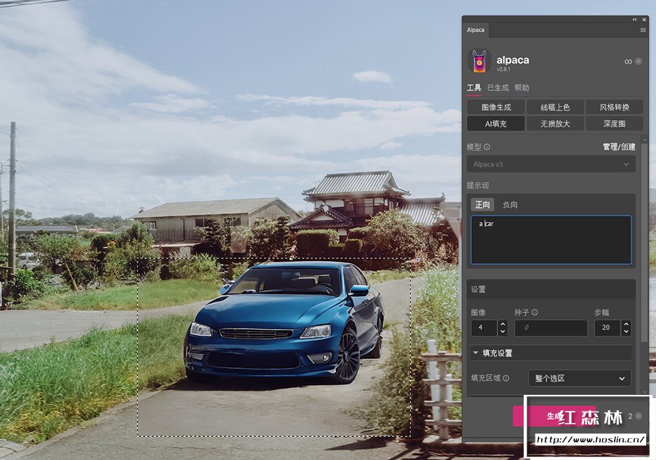This screenshot has height=460, width=656.
Task: Click the credits coin icon near the infinity symbol
Action: point(638,61)
